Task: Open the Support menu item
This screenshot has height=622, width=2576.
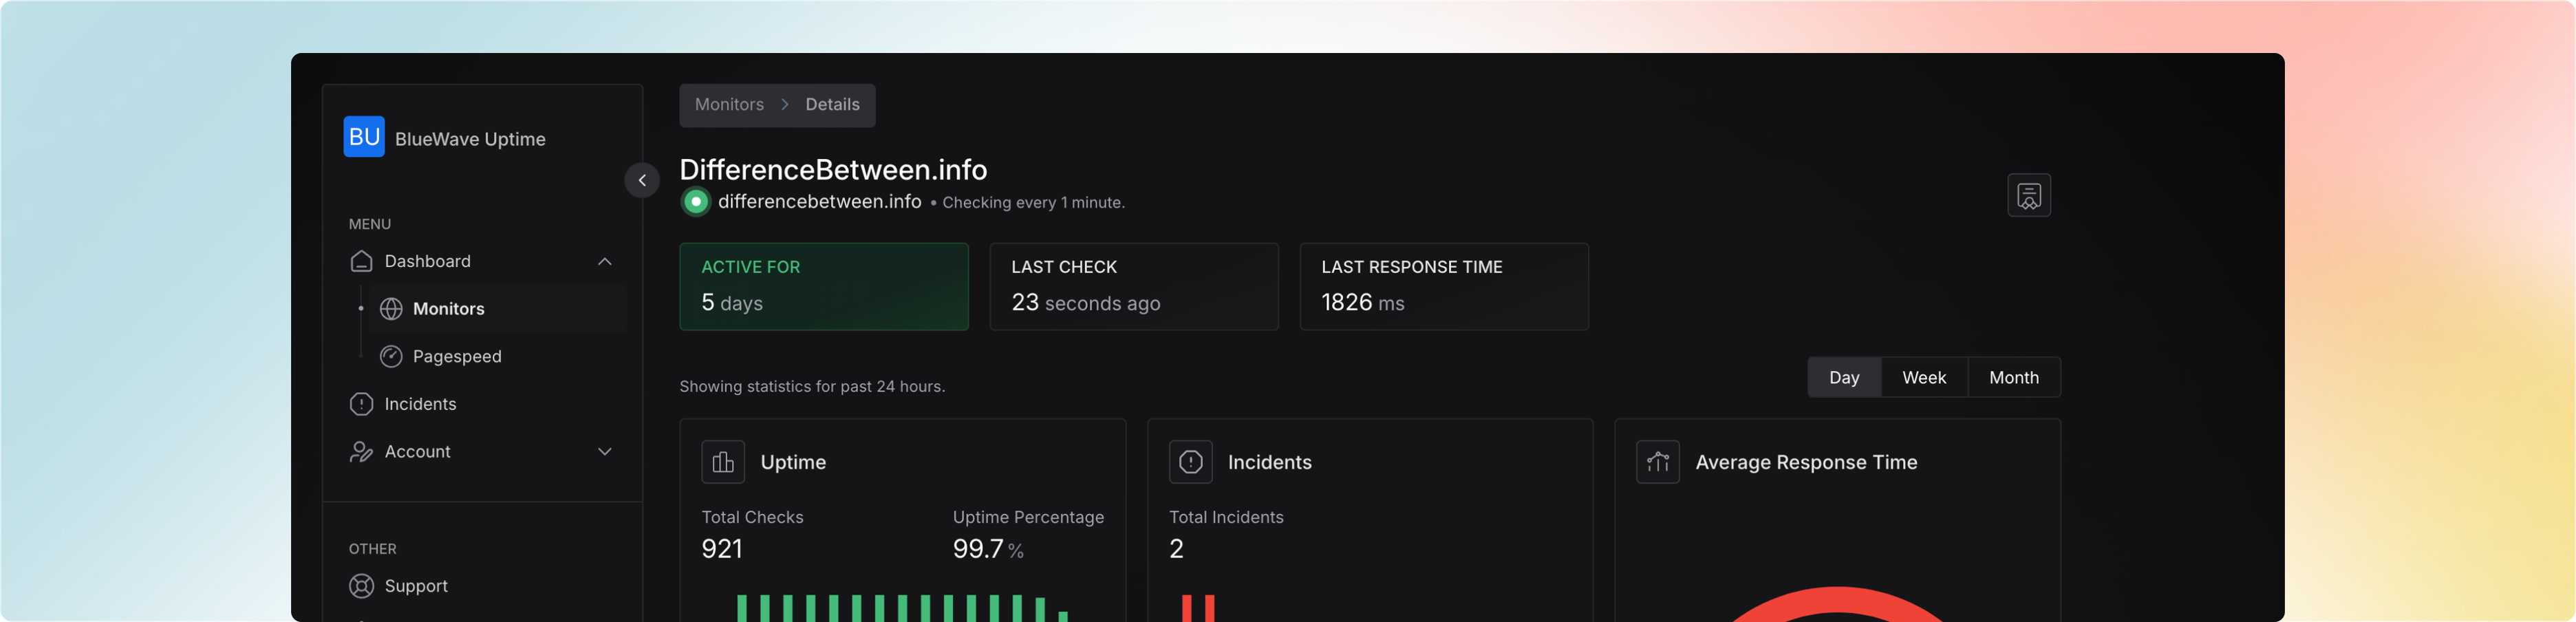Action: (x=416, y=586)
